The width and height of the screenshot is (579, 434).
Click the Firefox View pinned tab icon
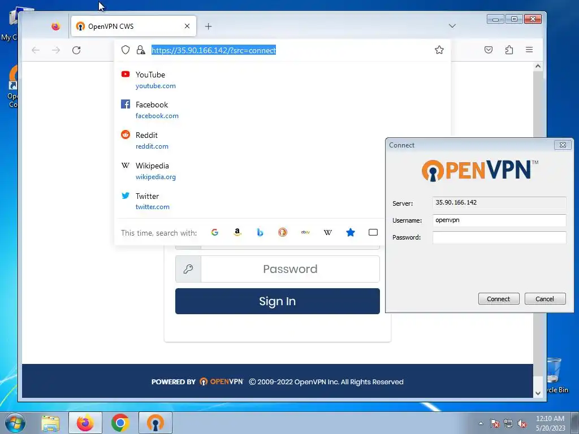tap(56, 26)
